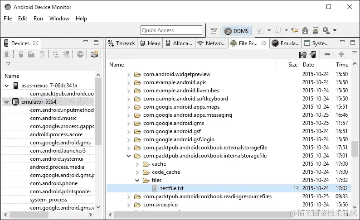This screenshot has height=220, width=360.
Task: Open the Devices view menu triangle
Action: 8,63
